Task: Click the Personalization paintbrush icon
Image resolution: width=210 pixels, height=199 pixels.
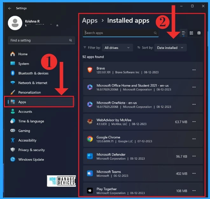Action: click(13, 92)
